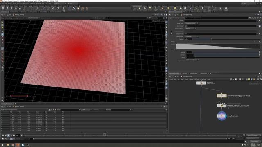Click the yellow sticky note icon in network toolbar
The height and width of the screenshot is (147, 262).
pos(249,79)
